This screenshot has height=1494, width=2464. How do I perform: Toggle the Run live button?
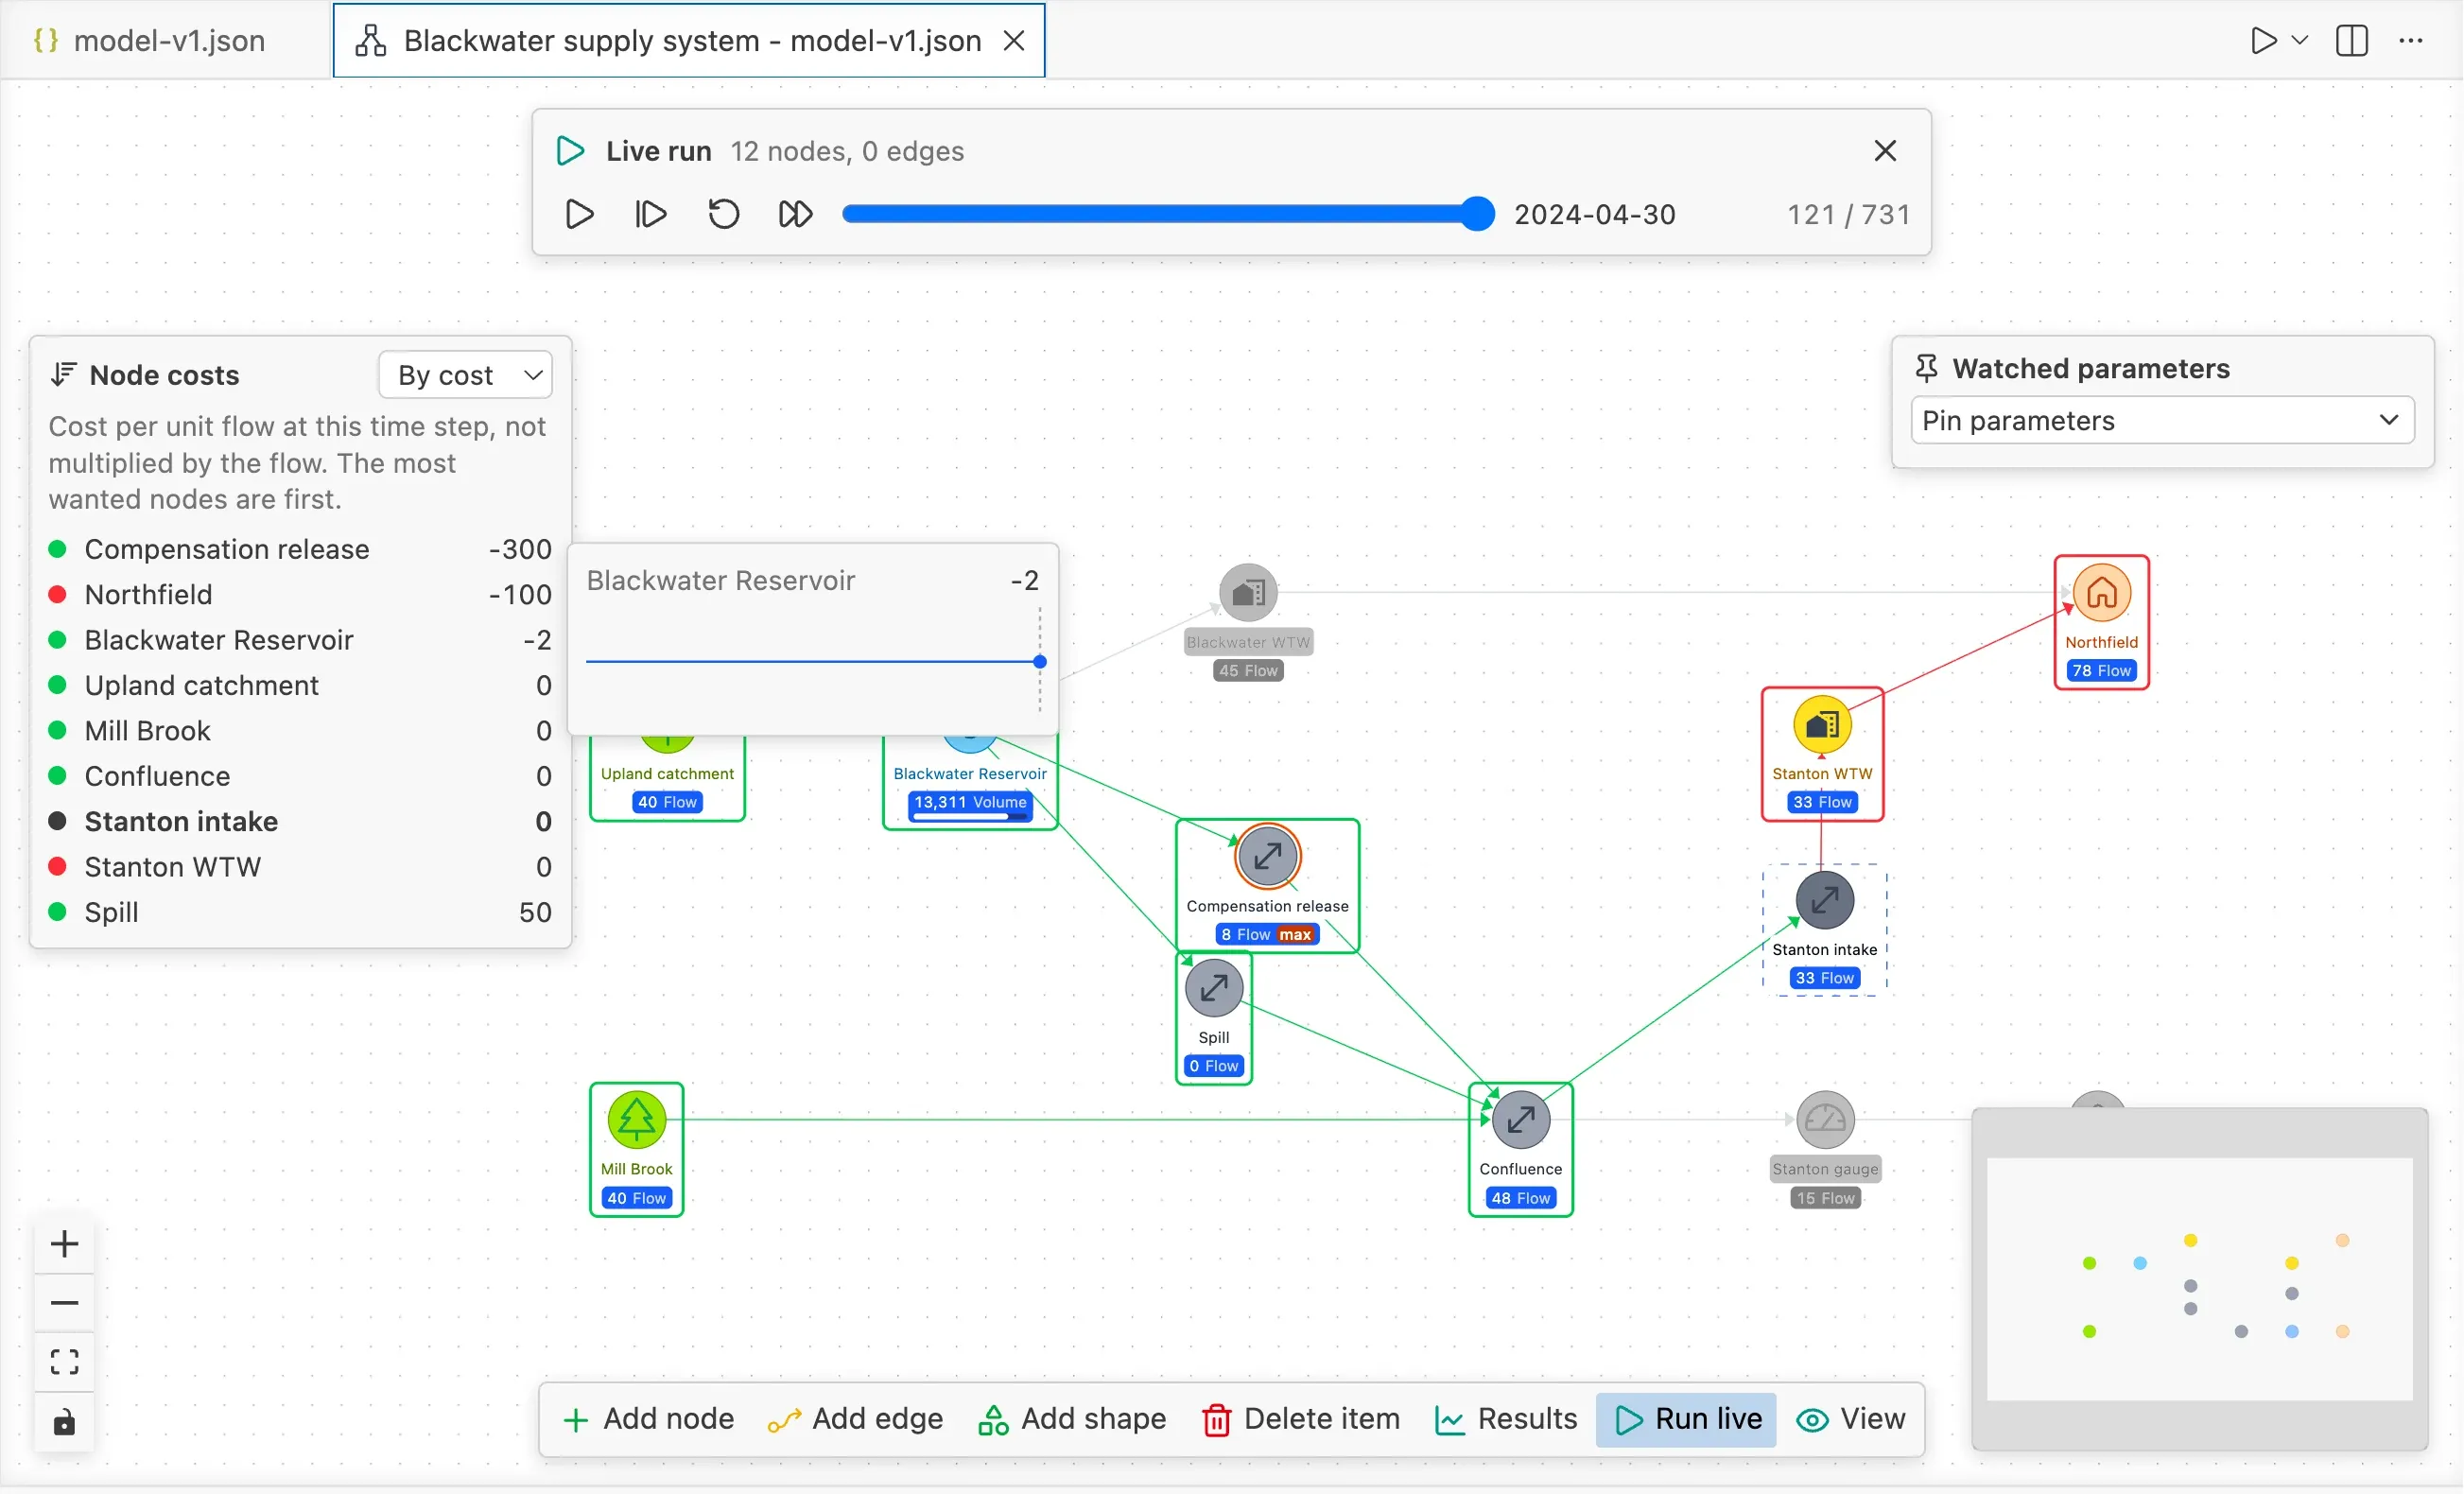point(1687,1420)
